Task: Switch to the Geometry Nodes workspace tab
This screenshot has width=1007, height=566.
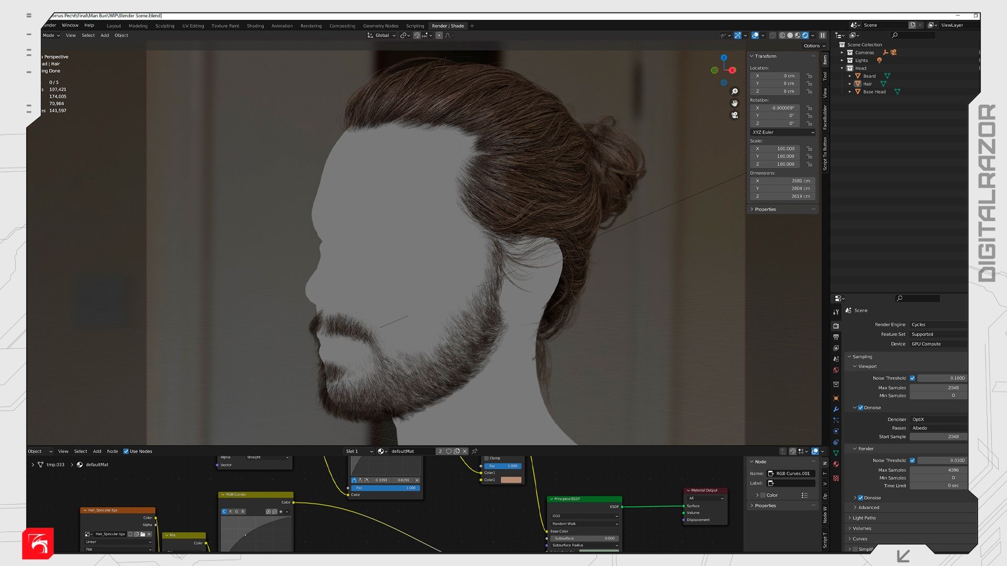Action: tap(380, 26)
